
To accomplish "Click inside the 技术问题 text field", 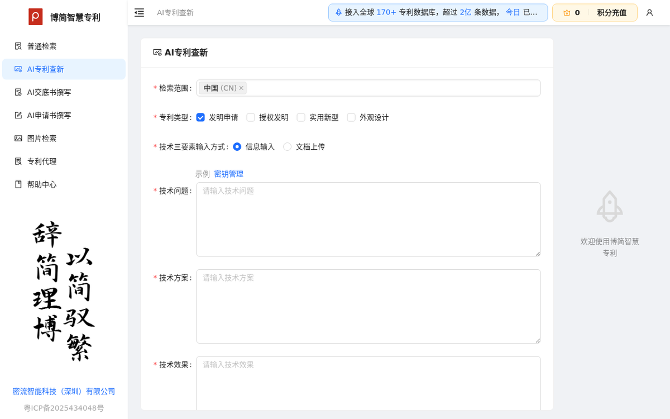I will [368, 219].
